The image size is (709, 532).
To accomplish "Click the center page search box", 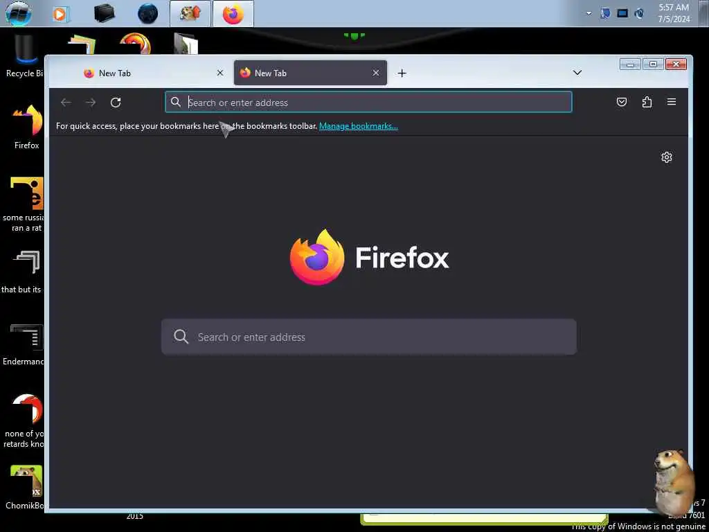I will 369,337.
